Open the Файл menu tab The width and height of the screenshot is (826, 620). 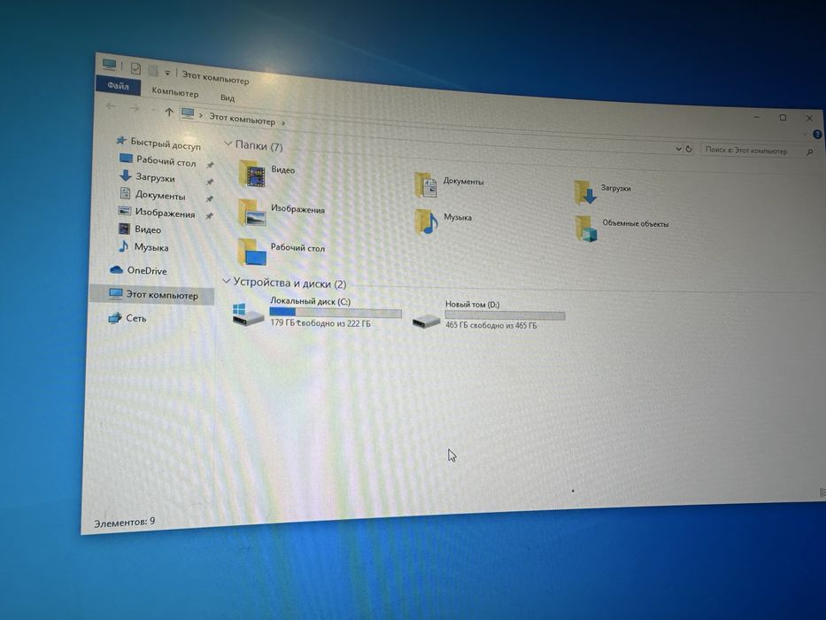(118, 85)
